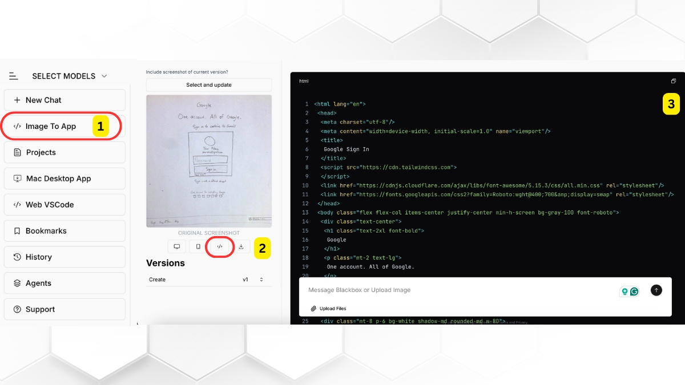Open the SELECT MODELS dropdown
This screenshot has width=685, height=385.
point(70,76)
